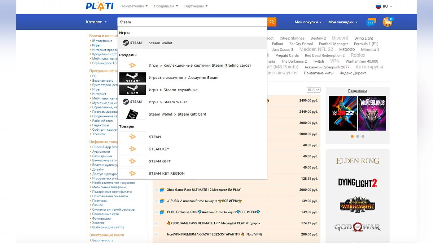The width and height of the screenshot is (433, 243).
Task: Click the arrow icon beside STEAM KEY suggestion
Action: tap(132, 149)
